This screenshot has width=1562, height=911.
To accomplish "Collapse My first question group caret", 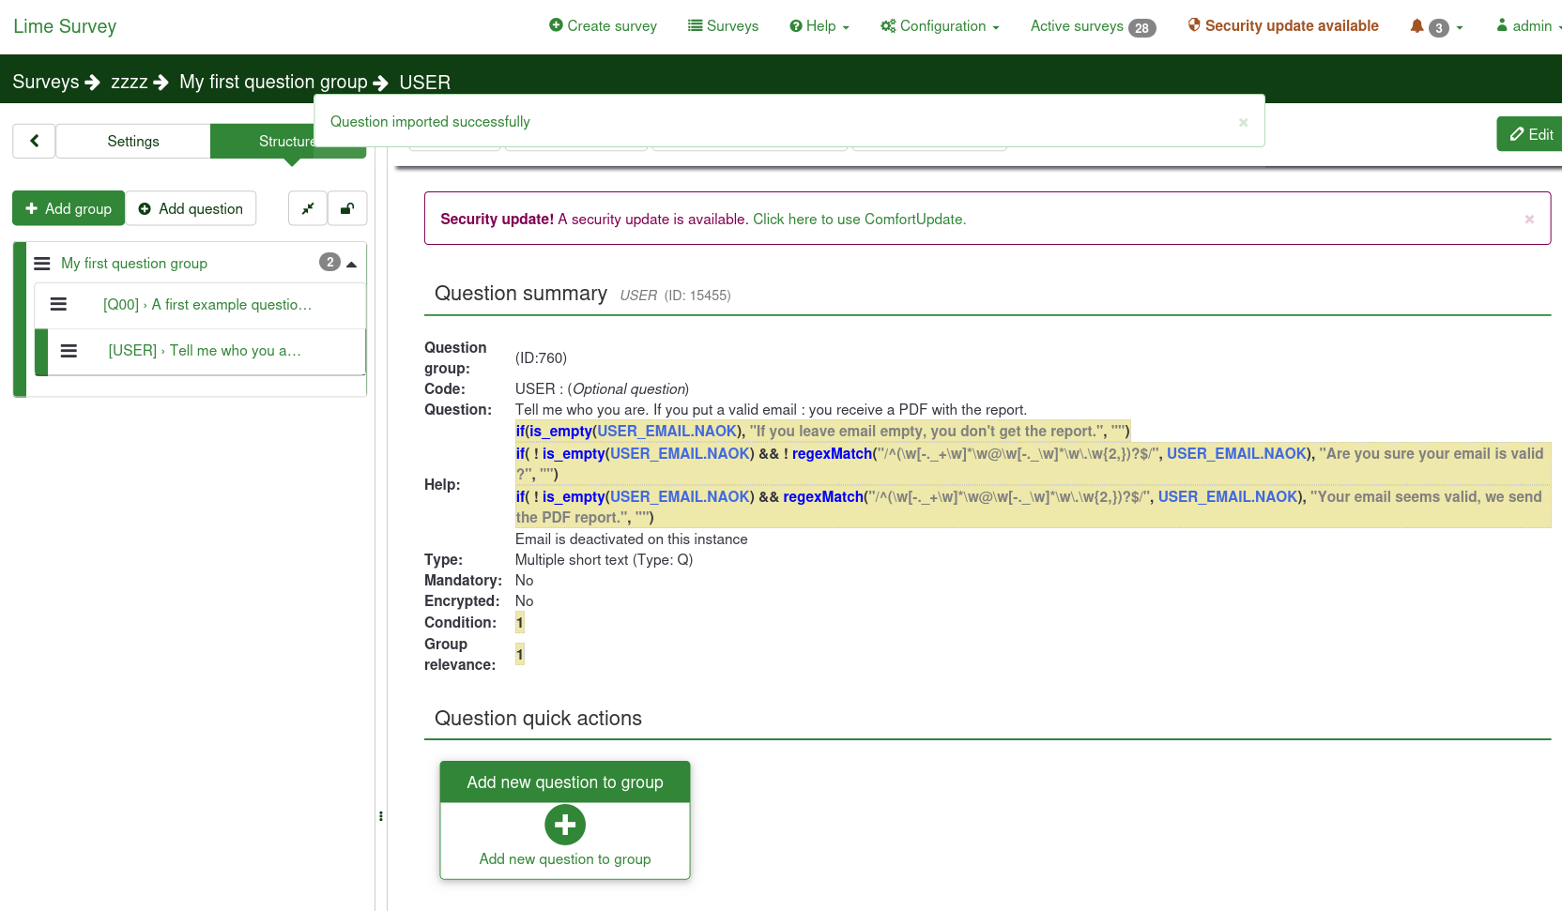I will click(352, 264).
